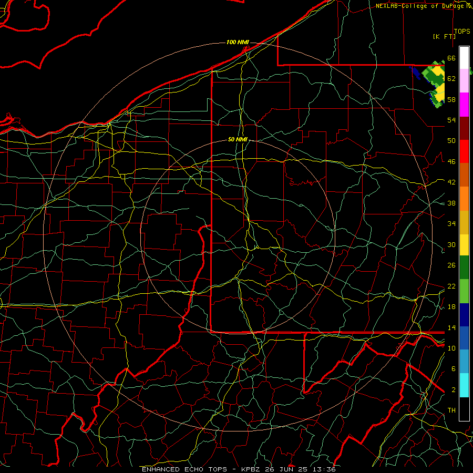Click the TH threshold label
Image resolution: width=473 pixels, height=473 pixels.
click(451, 410)
